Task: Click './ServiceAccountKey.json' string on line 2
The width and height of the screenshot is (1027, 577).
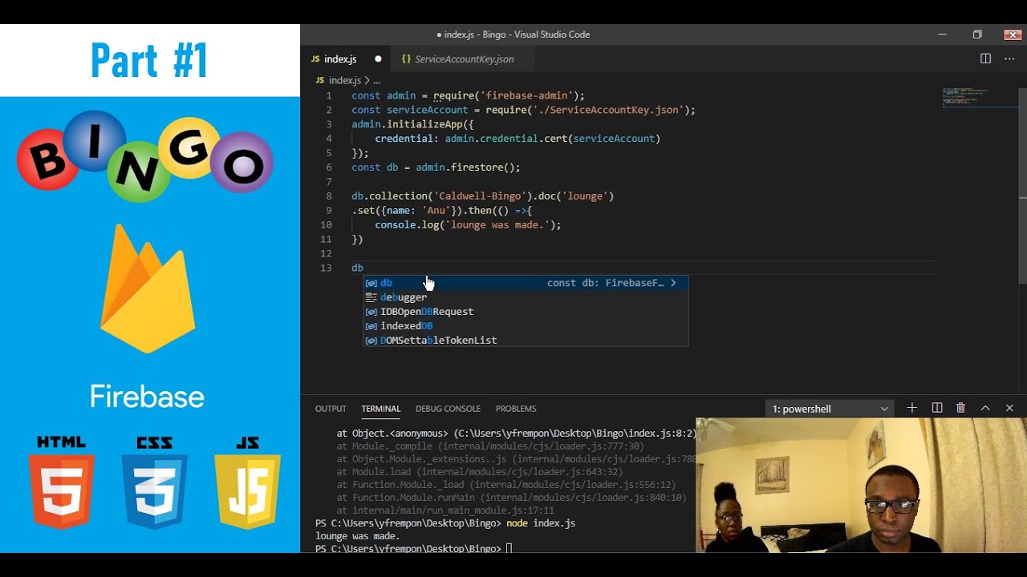Action: click(x=605, y=110)
